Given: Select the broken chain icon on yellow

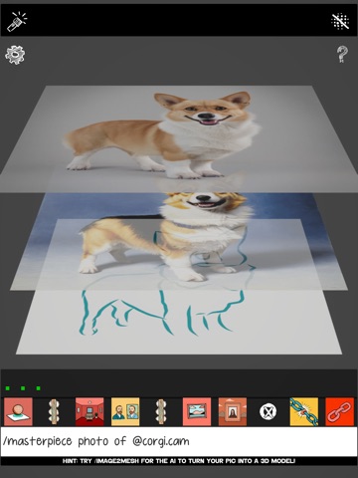Looking at the screenshot, I should tap(304, 411).
